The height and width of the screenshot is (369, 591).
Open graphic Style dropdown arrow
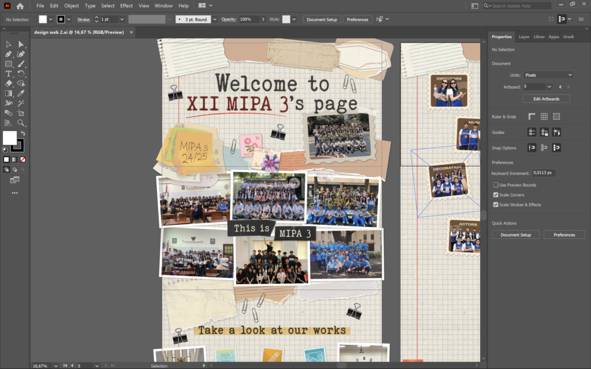coord(294,19)
